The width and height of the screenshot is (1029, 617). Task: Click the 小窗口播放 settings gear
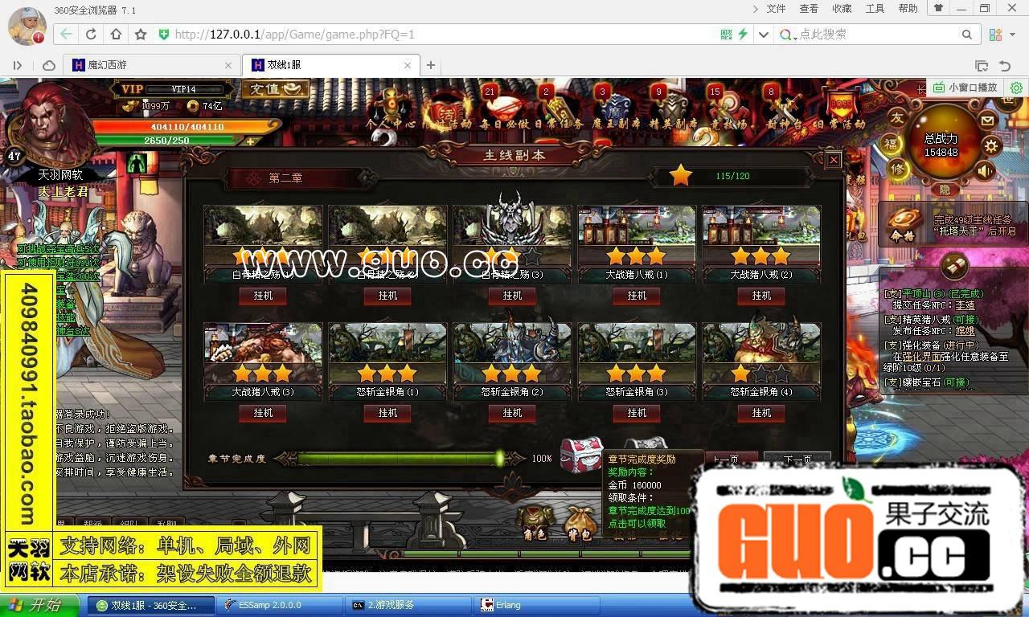click(x=1016, y=88)
